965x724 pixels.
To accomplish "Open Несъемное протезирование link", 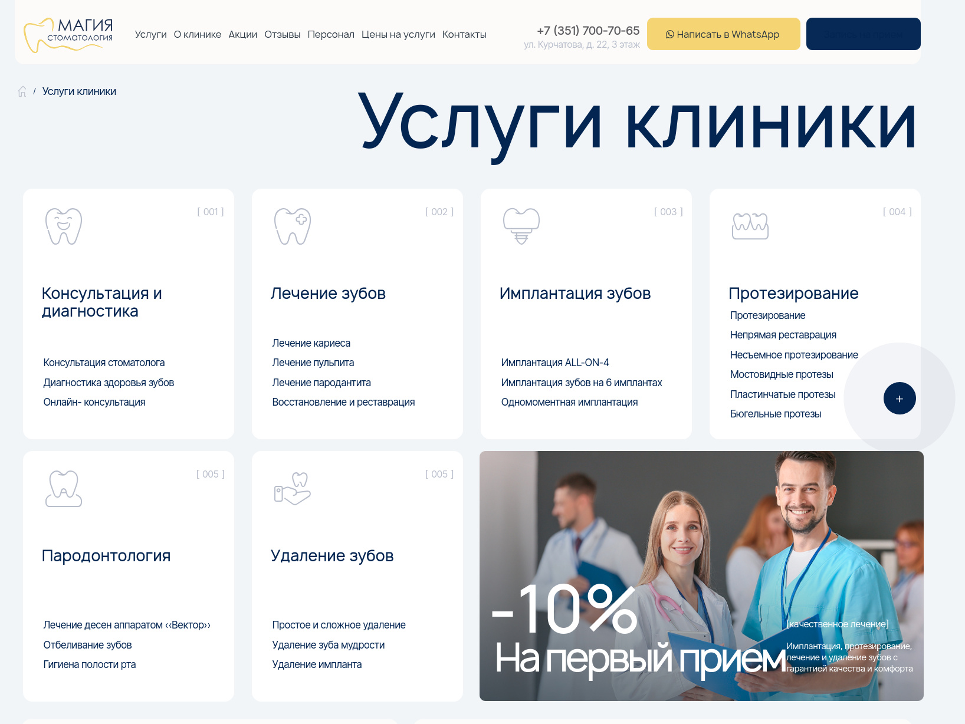I will coord(794,355).
